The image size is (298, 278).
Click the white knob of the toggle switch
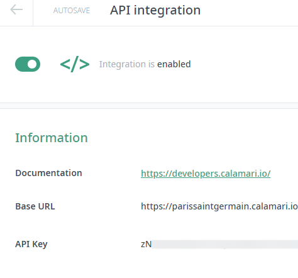[x=32, y=64]
